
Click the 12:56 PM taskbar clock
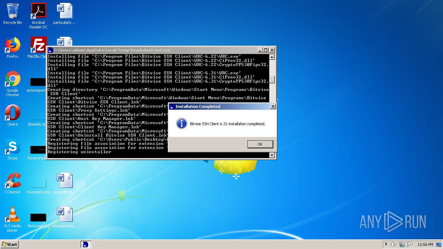point(425,245)
